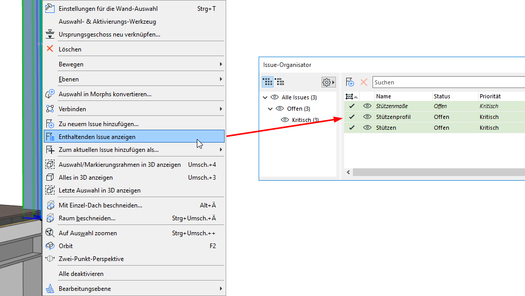Collapse the Offen tree node

270,109
